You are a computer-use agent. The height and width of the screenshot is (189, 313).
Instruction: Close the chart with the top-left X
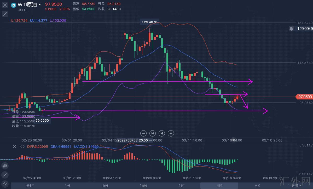[5, 5]
